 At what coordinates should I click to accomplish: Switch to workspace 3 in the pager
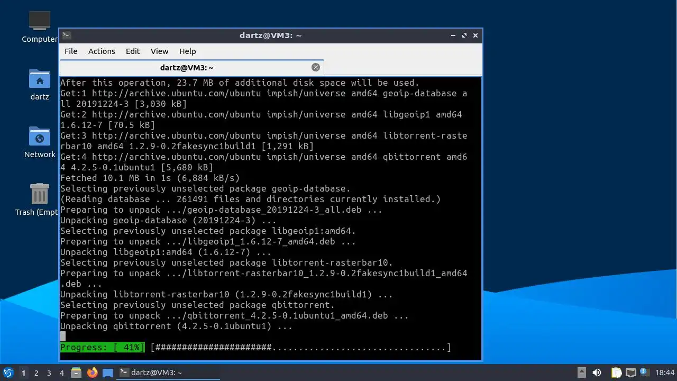[49, 373]
